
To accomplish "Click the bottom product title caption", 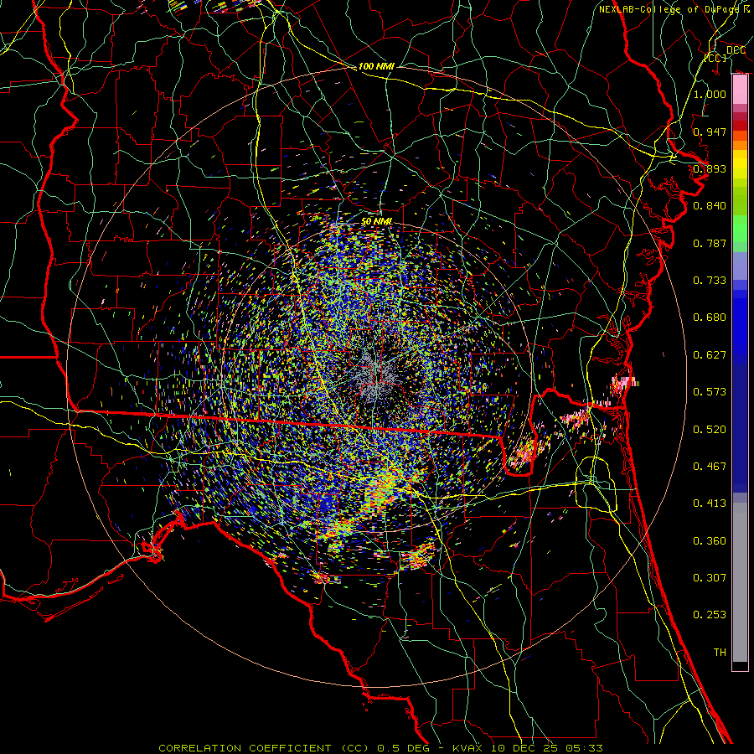I will [x=380, y=748].
